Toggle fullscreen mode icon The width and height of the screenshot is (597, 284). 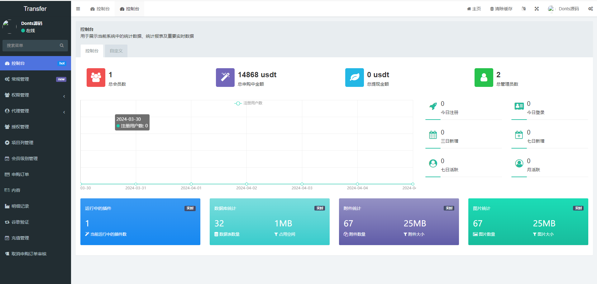click(537, 9)
